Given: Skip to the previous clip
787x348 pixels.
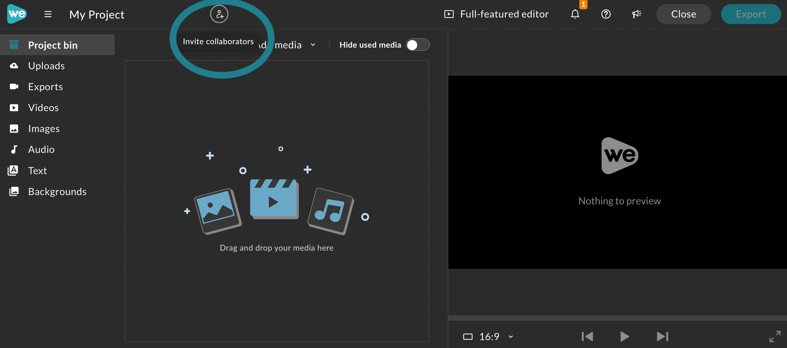Looking at the screenshot, I should [588, 337].
